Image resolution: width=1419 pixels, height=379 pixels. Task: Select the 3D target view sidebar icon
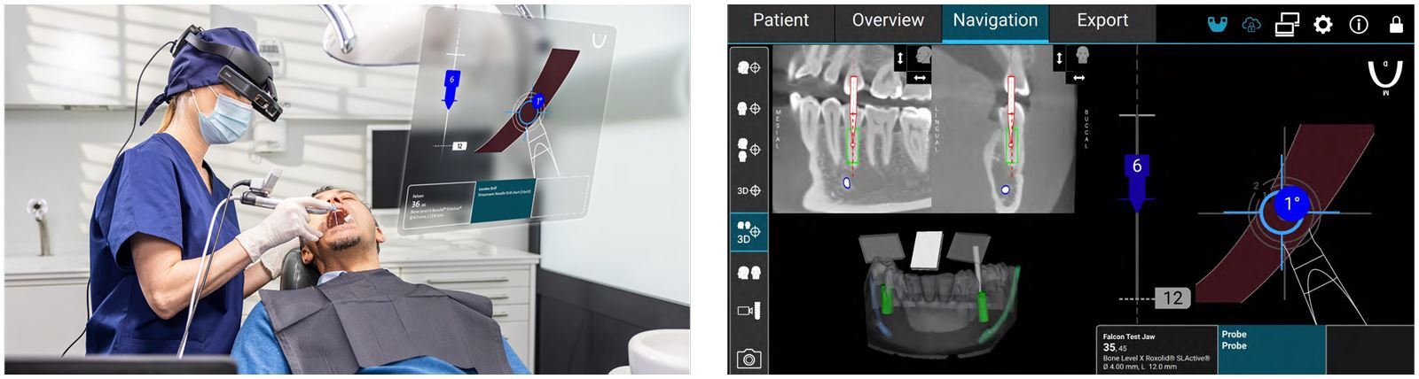click(x=749, y=190)
